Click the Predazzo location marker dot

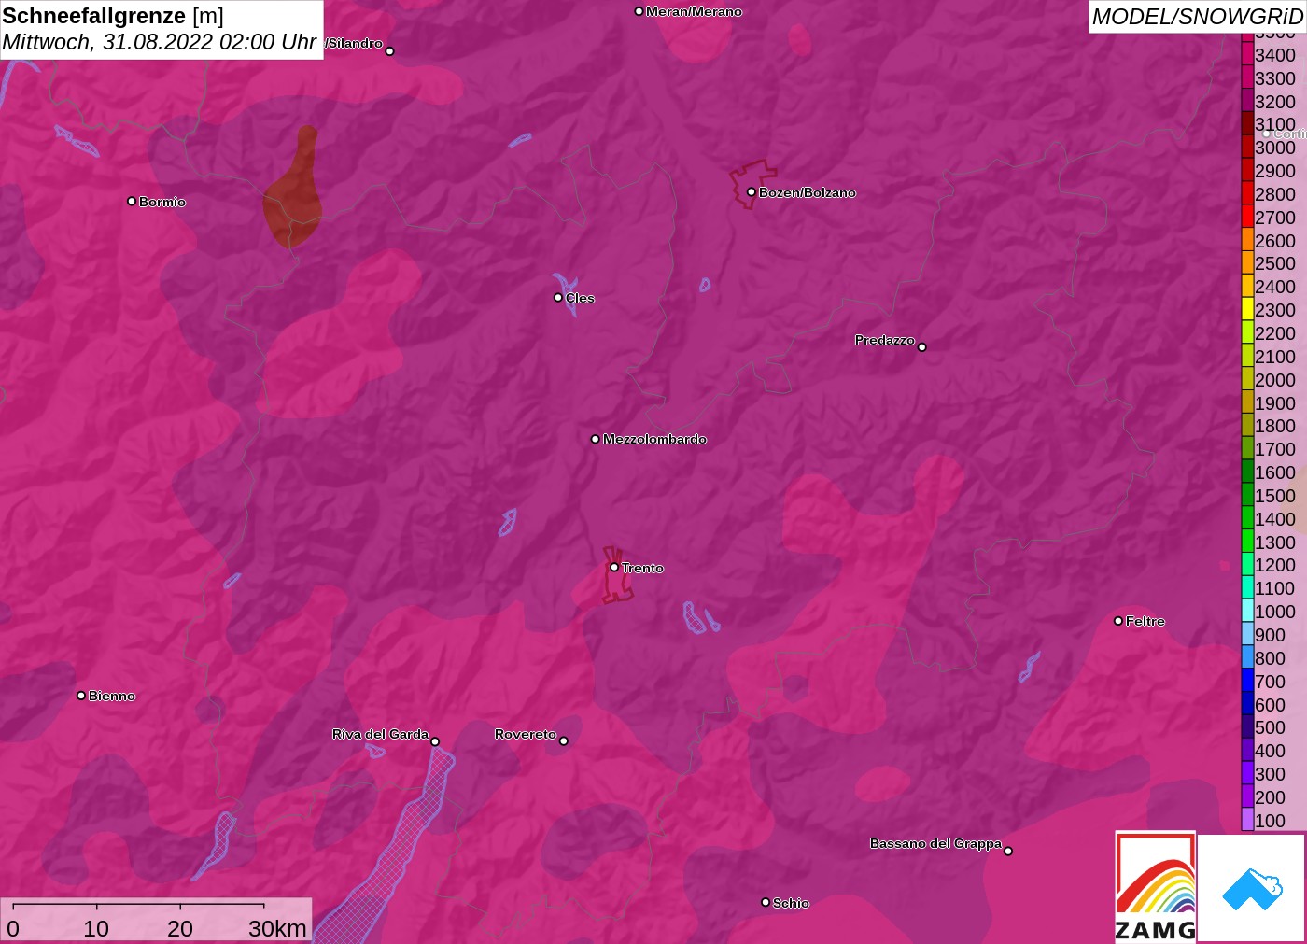[922, 347]
